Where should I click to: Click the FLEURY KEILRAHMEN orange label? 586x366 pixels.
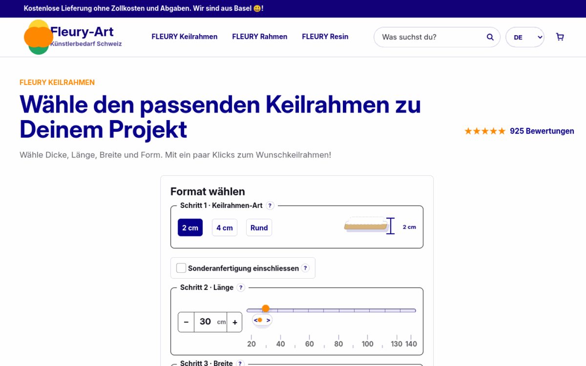(x=57, y=82)
